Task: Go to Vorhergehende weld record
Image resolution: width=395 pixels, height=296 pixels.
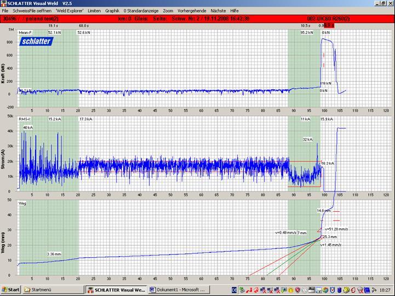Action: click(x=192, y=11)
